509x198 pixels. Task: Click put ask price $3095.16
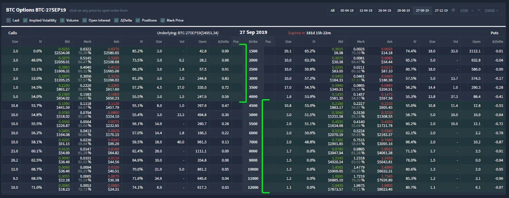point(384,144)
